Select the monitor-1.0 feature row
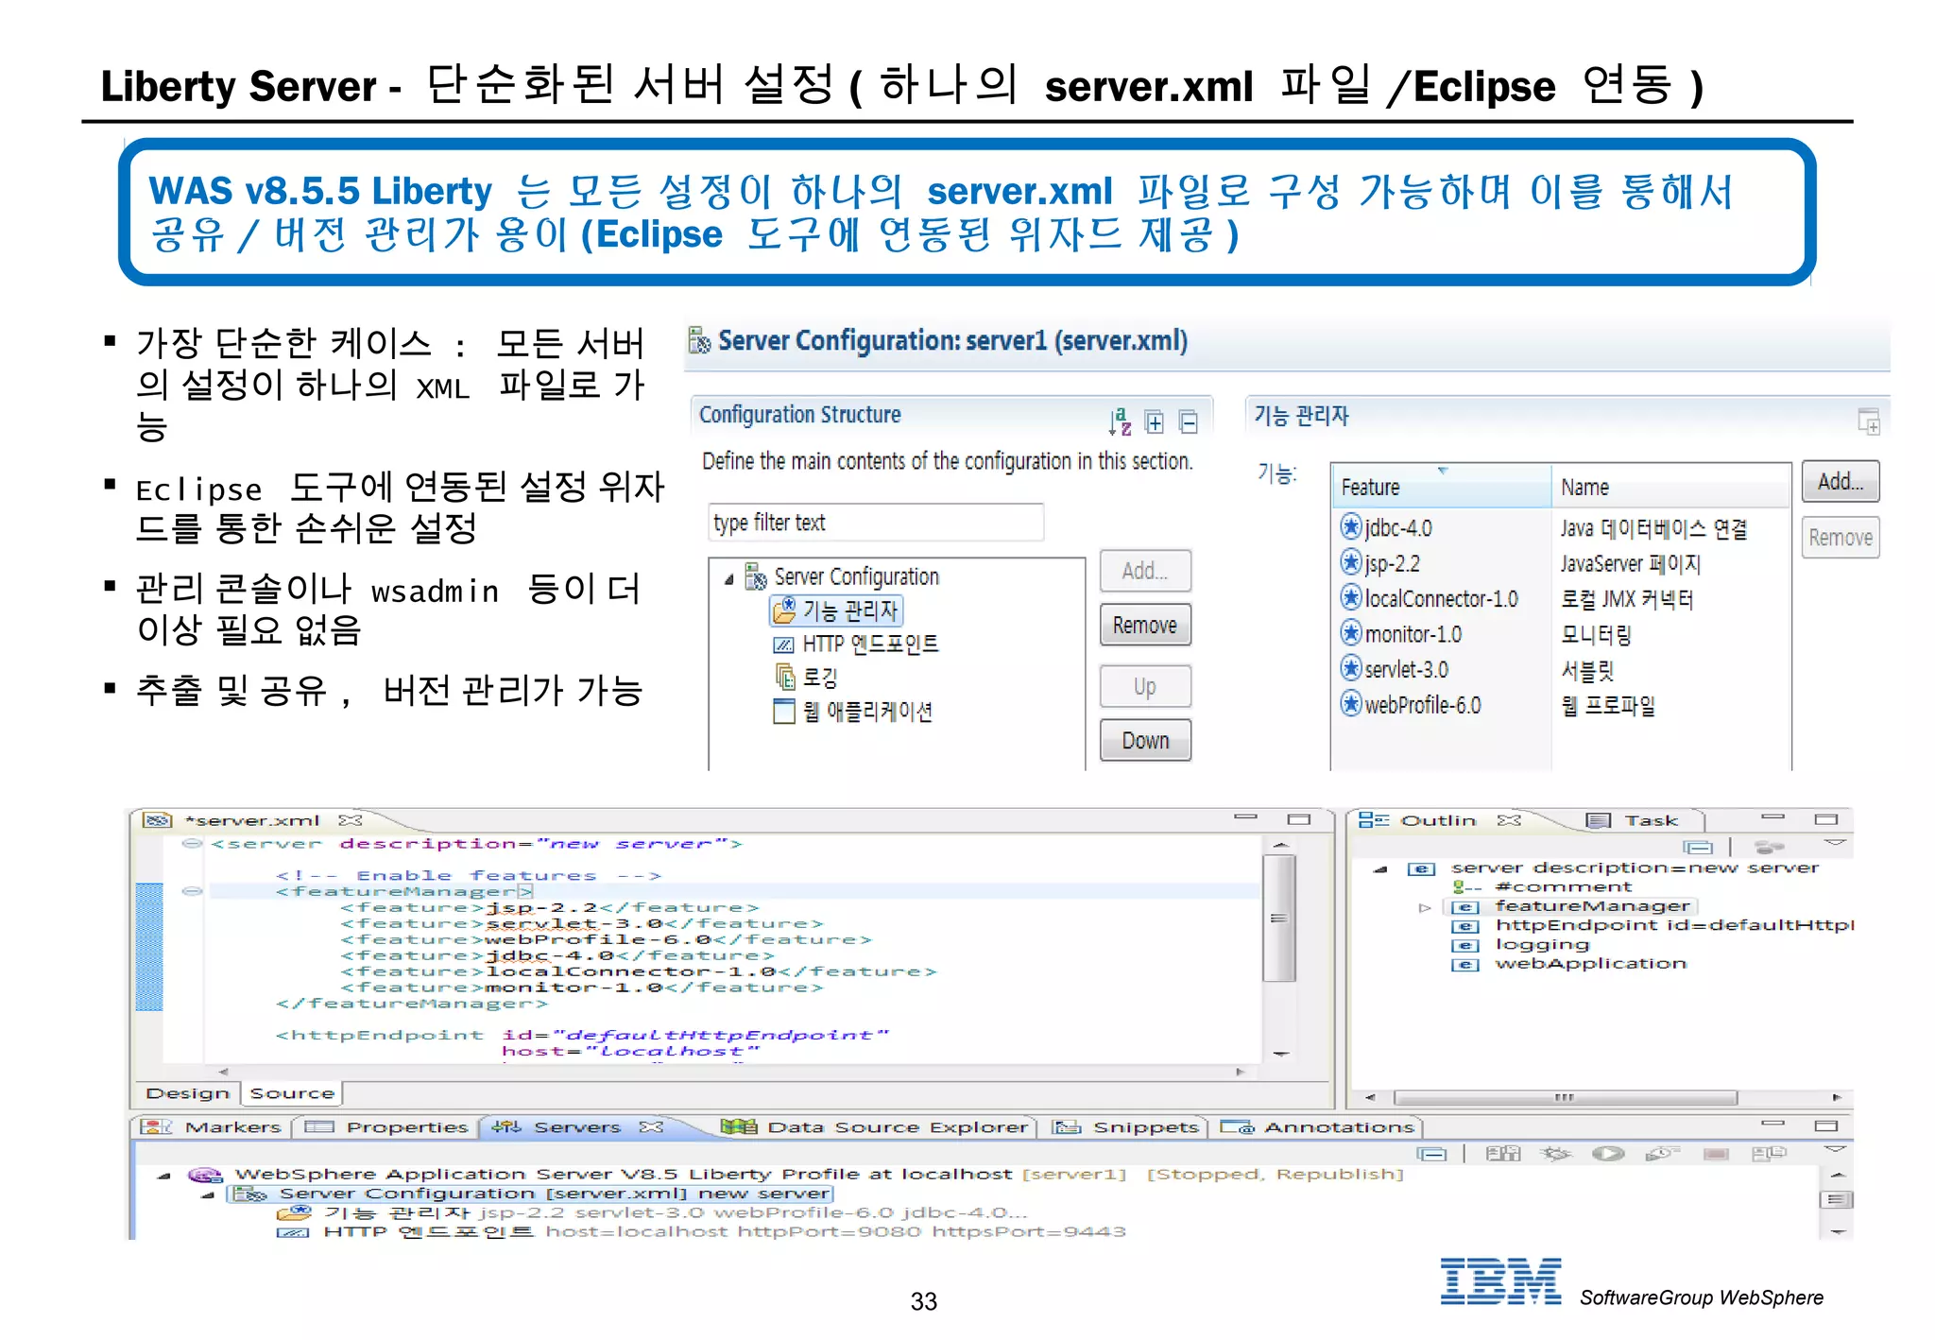Screen dimensions: 1935x1340 click(1563, 634)
